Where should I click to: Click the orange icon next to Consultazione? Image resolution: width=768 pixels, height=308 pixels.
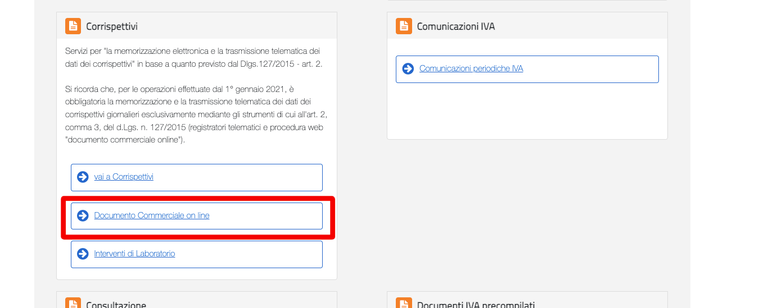(73, 304)
